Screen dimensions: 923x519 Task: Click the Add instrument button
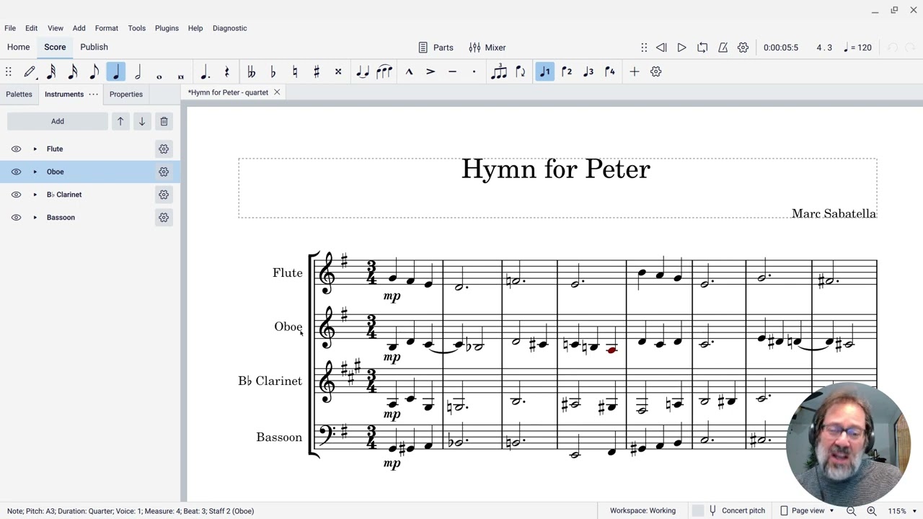58,121
